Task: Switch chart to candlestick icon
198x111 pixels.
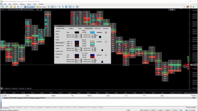Action: (x=52, y=7)
